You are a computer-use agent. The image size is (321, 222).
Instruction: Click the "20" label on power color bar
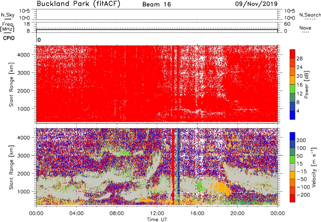(x=299, y=76)
